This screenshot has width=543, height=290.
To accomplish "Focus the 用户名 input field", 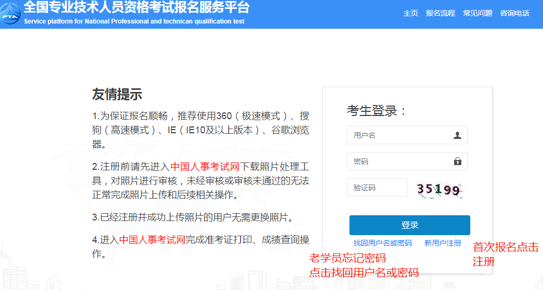I will [x=407, y=135].
